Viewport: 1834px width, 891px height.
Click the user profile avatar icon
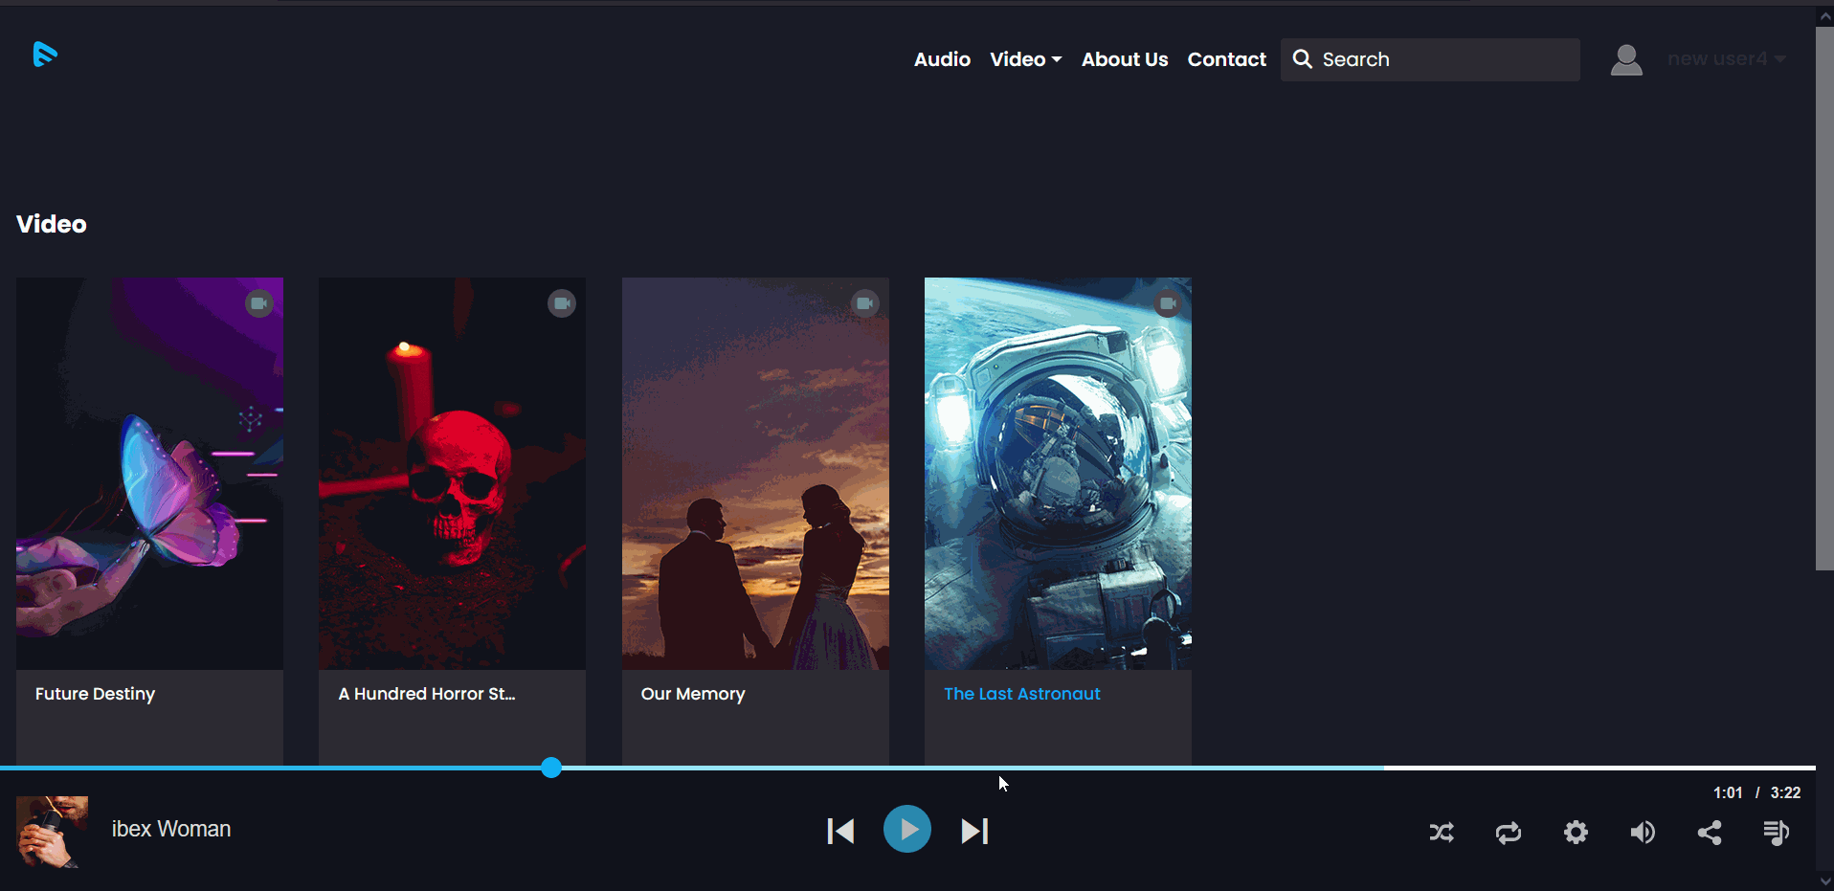[1626, 59]
